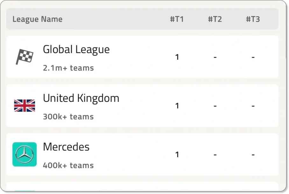Click the dash under #T2 for Global League
This screenshot has width=289, height=194.
click(x=215, y=57)
